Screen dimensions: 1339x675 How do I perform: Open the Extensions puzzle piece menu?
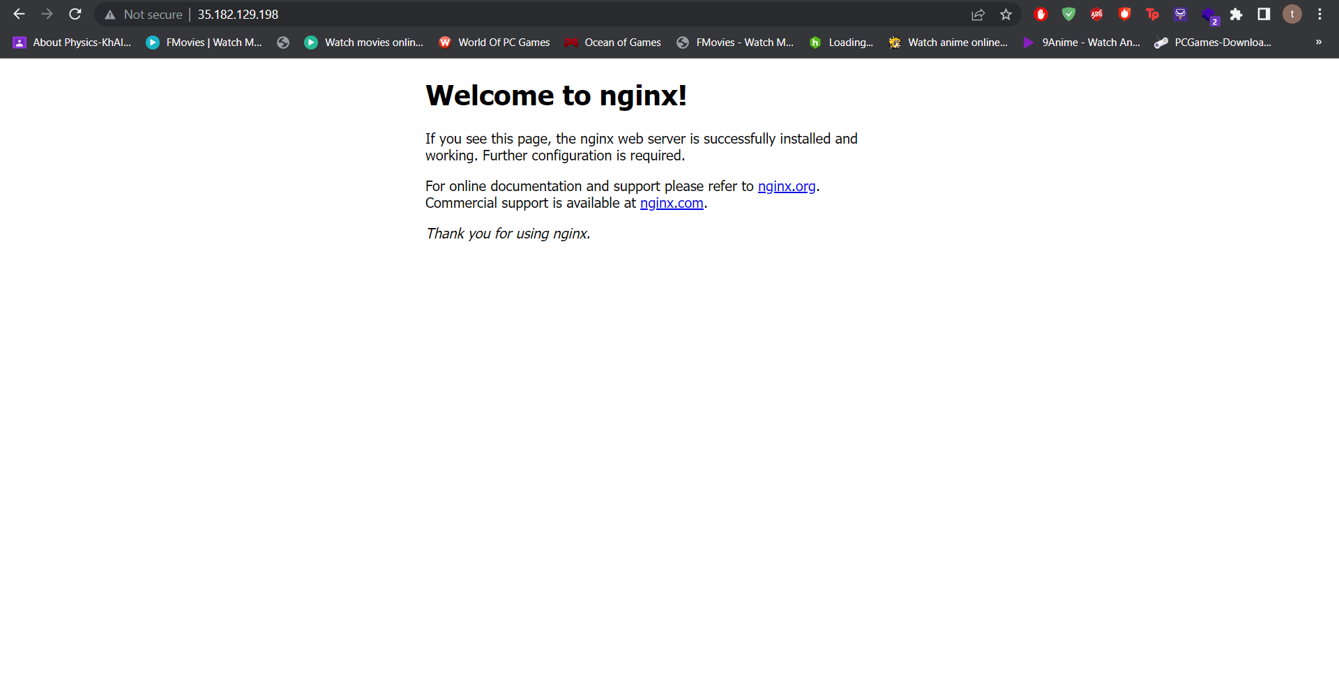point(1236,14)
